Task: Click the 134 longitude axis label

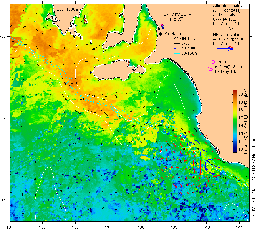Action: 10,227
